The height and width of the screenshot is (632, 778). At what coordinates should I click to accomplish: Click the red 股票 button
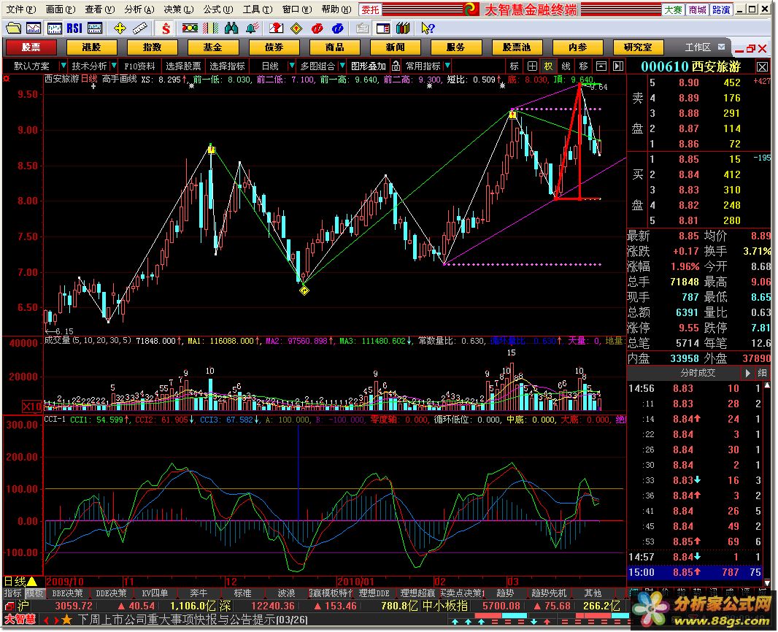[x=31, y=47]
